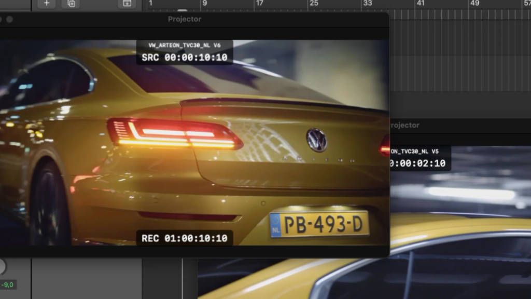The height and width of the screenshot is (299, 531).
Task: Focus the back Projector window by its title
Action: pos(404,125)
